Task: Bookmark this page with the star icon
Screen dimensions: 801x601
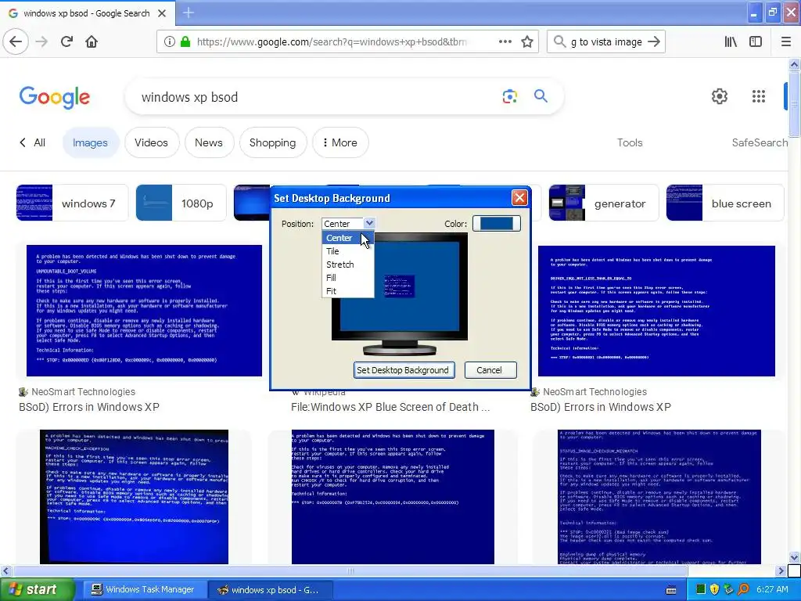Action: point(527,42)
